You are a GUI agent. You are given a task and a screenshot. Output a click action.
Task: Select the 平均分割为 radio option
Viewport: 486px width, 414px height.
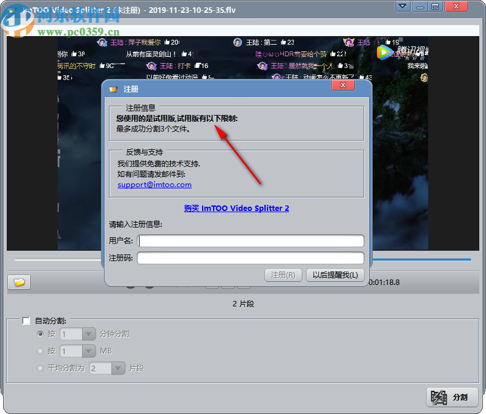pos(40,368)
